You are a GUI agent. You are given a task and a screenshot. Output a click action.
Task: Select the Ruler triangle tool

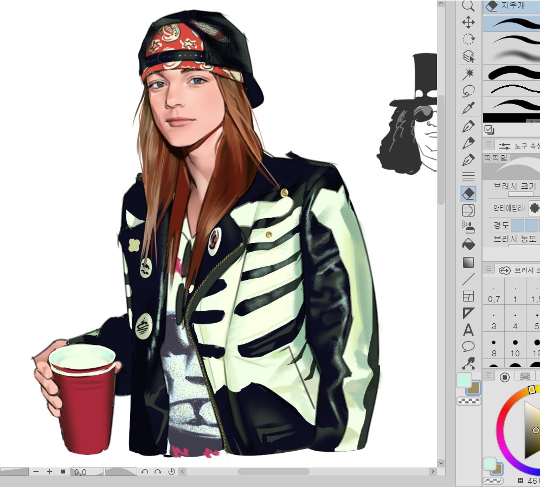coord(468,313)
